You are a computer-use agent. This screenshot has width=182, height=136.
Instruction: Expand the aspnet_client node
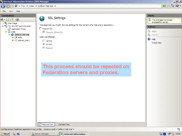(x=13, y=40)
